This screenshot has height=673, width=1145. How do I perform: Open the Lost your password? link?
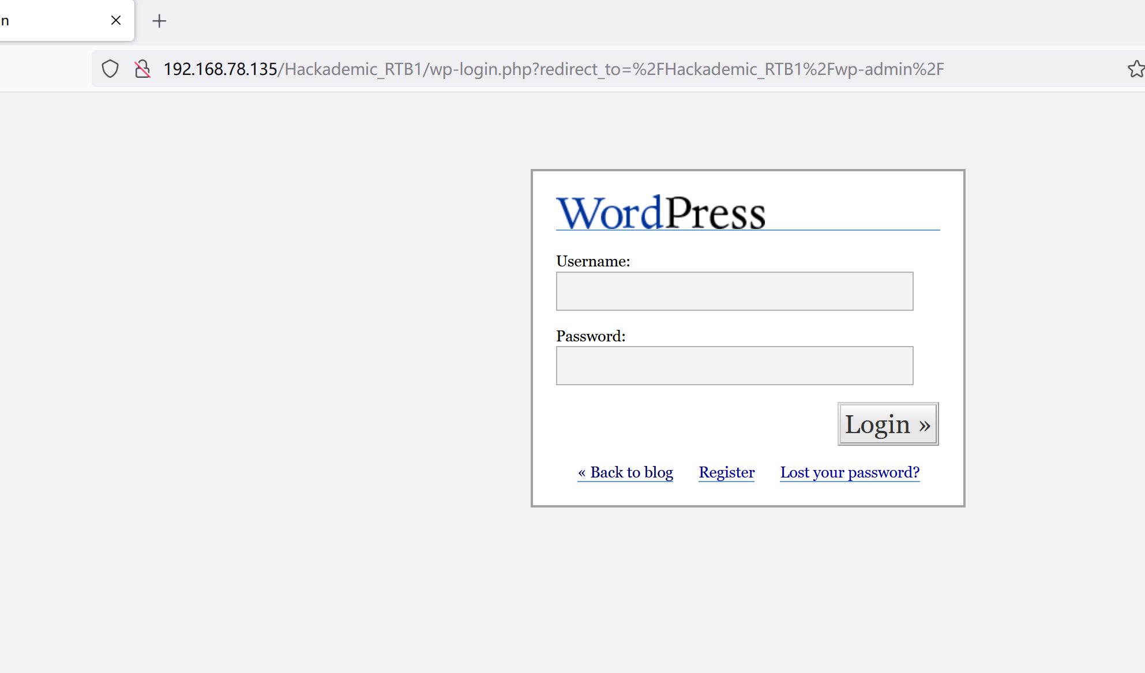(x=850, y=472)
